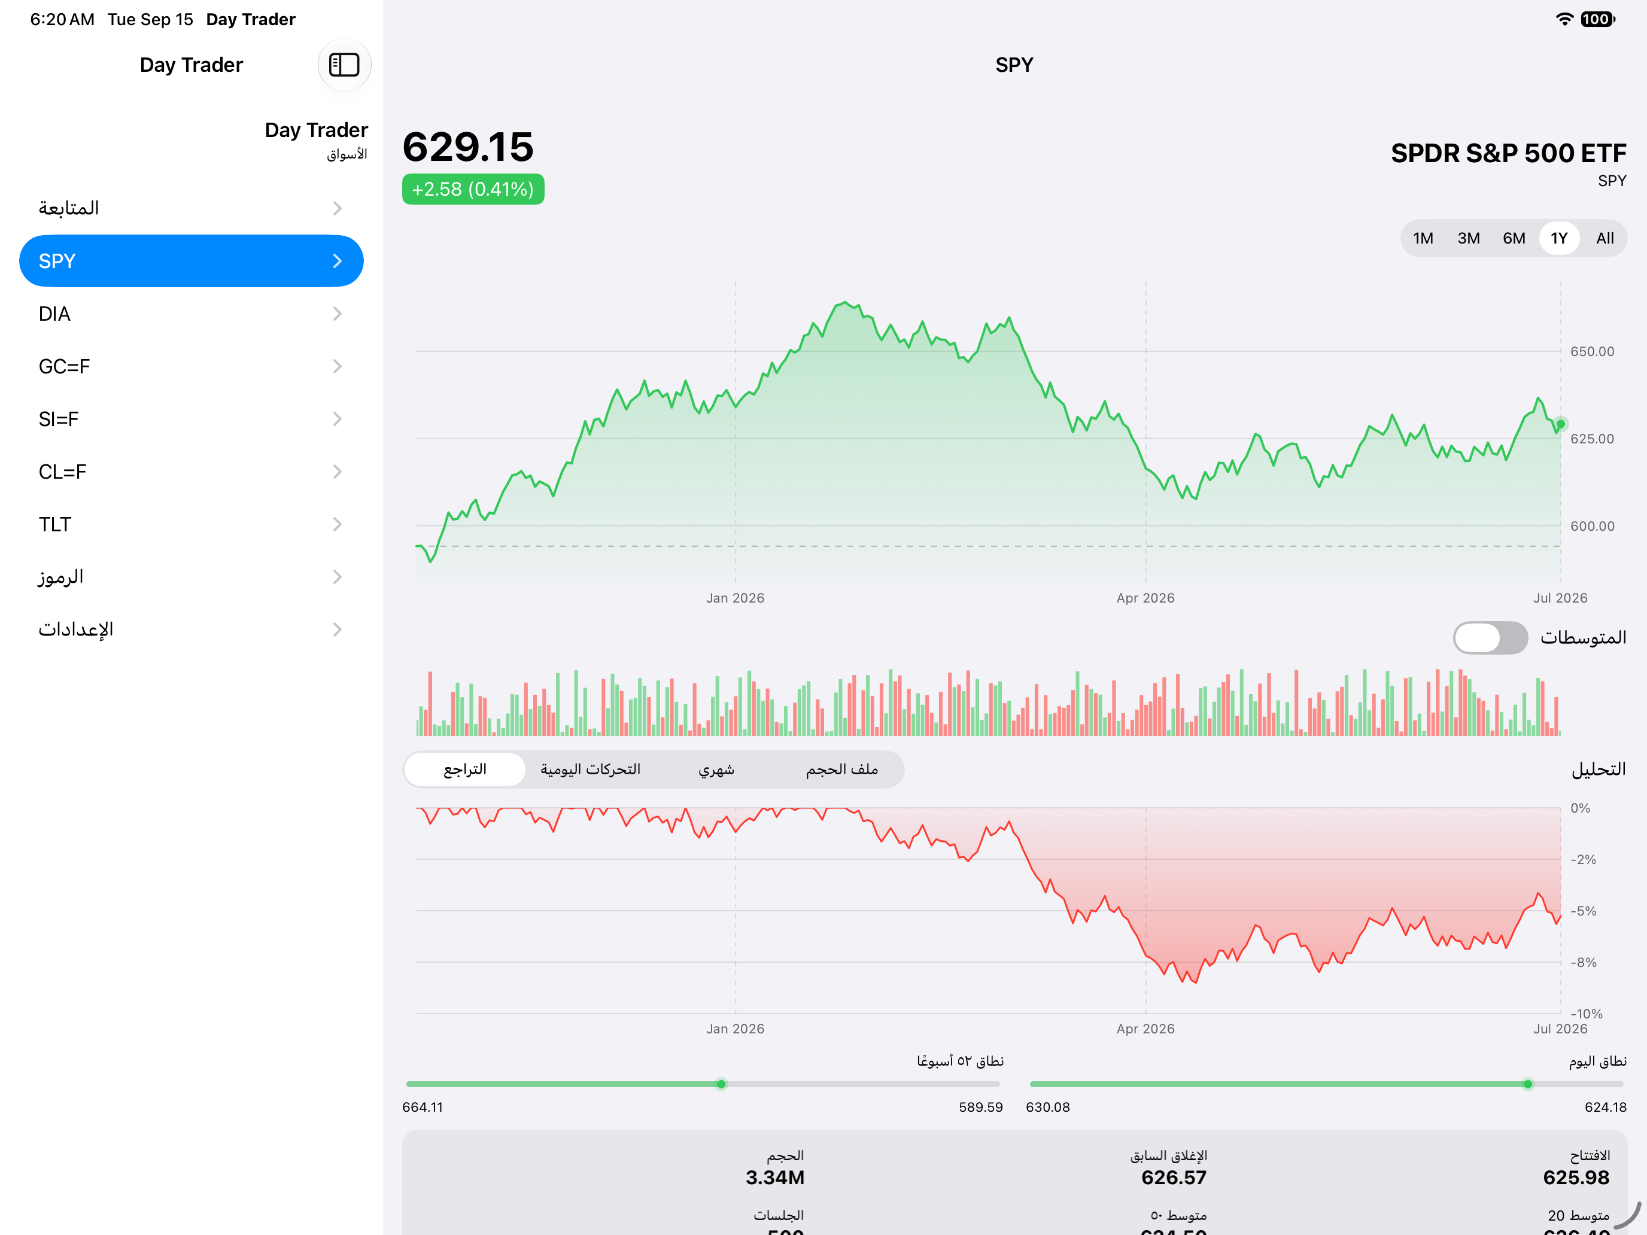Tap the day high value 630.08
The height and width of the screenshot is (1235, 1647).
[x=1047, y=1107]
